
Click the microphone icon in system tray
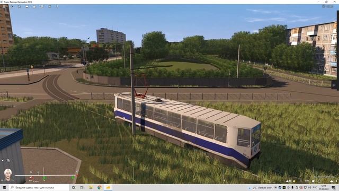pos(292,187)
